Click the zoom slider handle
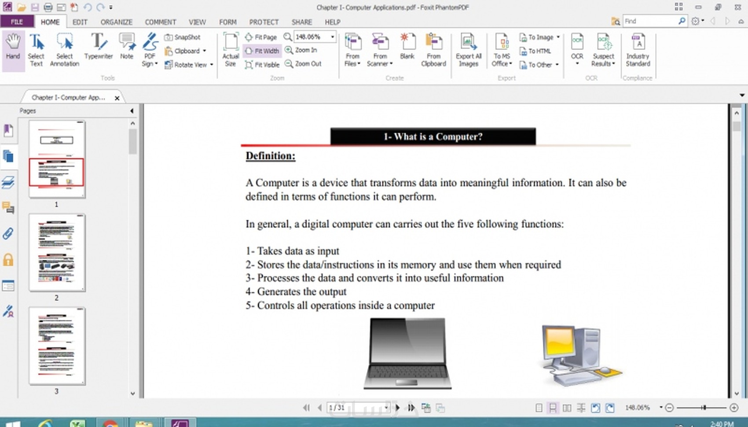748x427 pixels. click(704, 408)
